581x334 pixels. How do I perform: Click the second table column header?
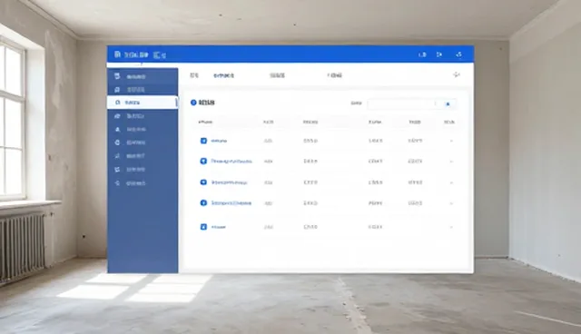269,122
